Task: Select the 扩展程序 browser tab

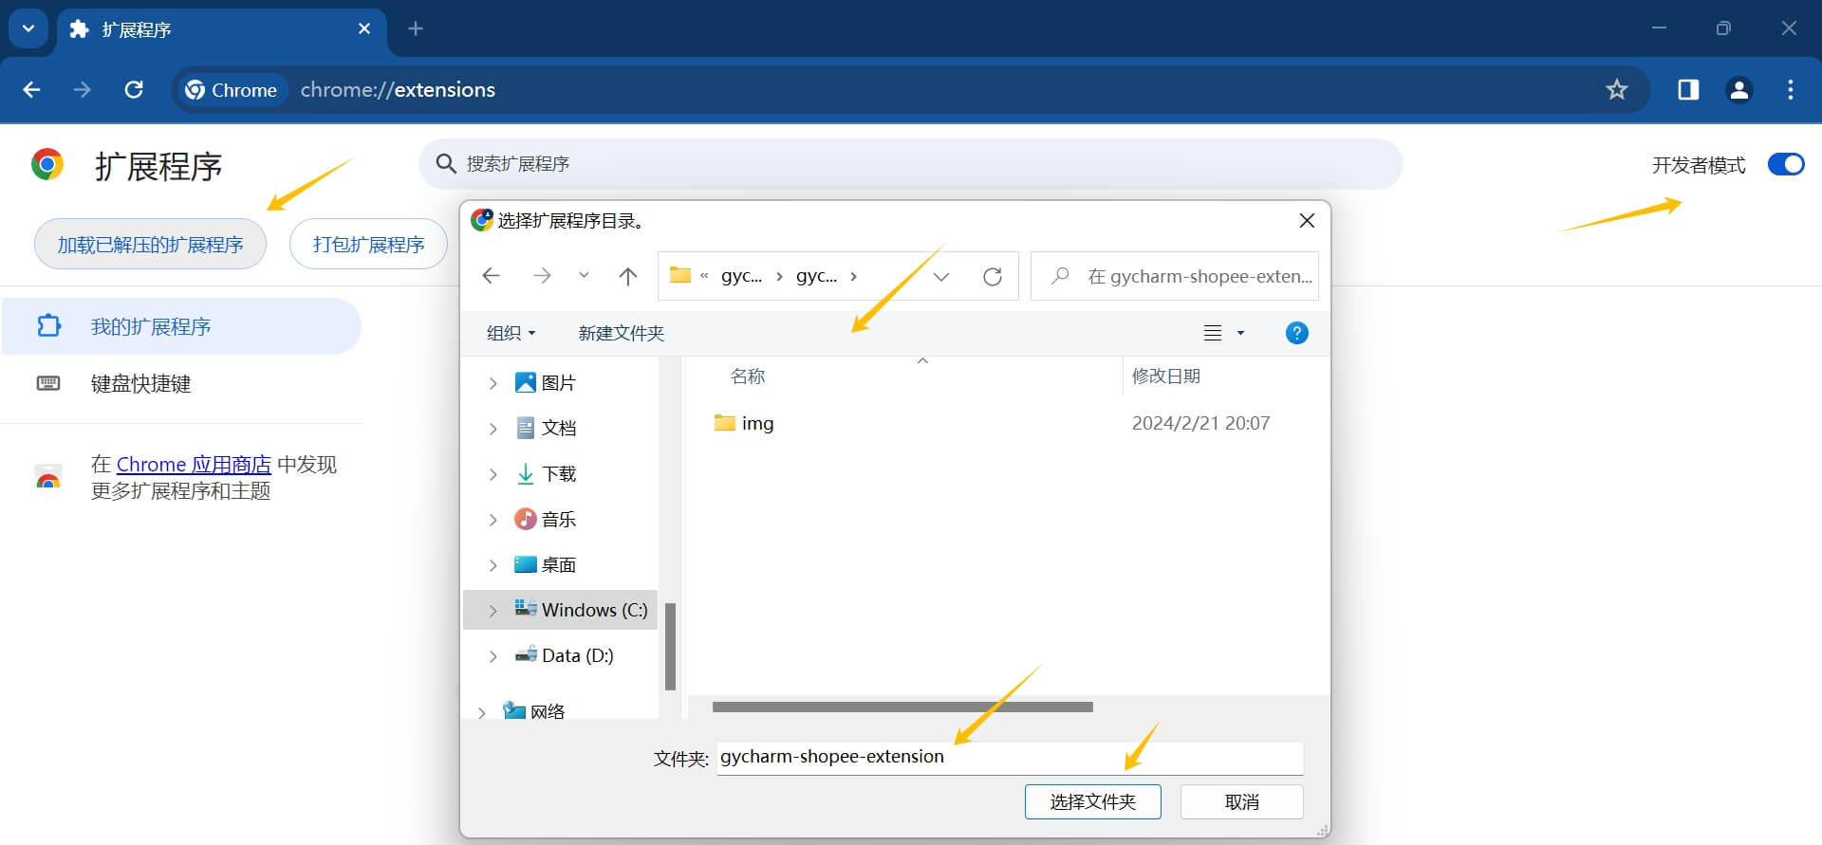Action: pos(222,29)
